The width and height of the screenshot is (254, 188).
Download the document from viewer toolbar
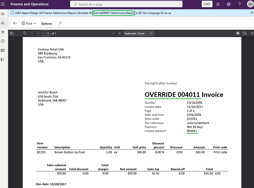tap(245, 33)
